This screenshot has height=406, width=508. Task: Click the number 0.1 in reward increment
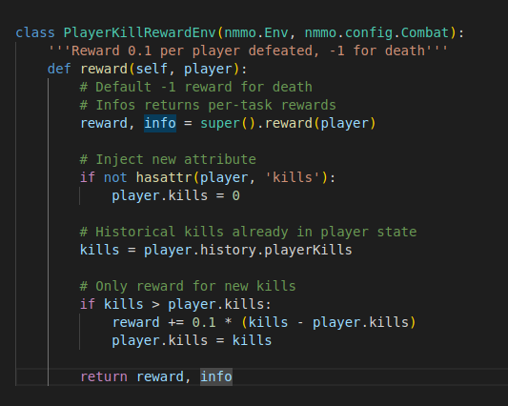204,322
